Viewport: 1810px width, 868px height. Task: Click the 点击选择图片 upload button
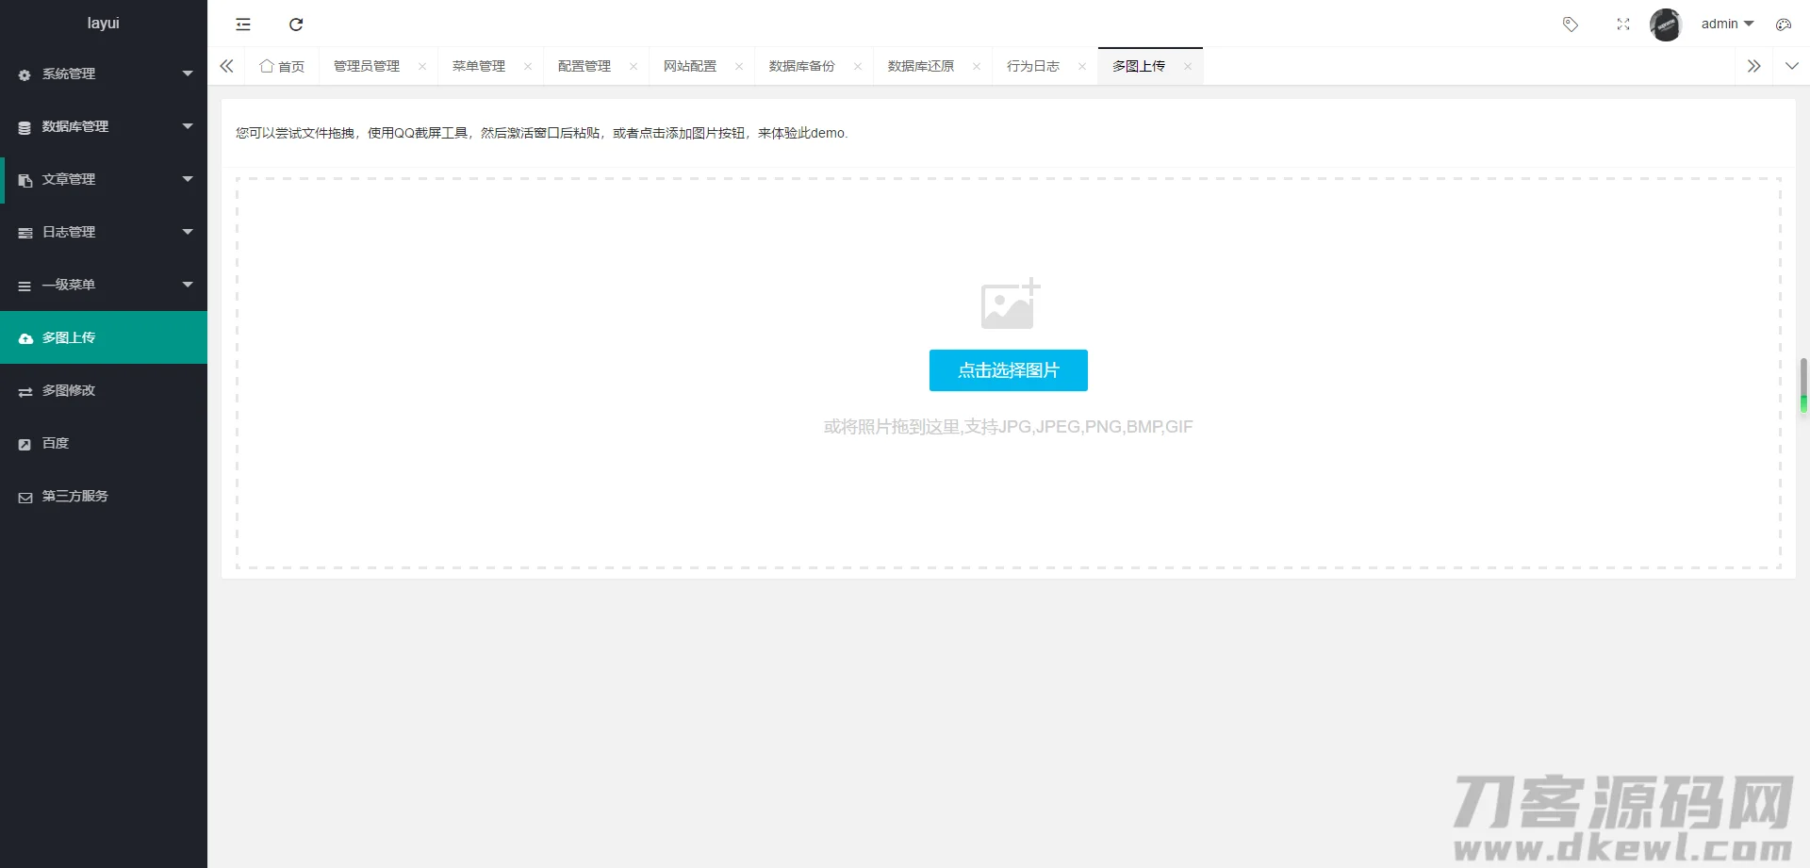click(x=1008, y=370)
